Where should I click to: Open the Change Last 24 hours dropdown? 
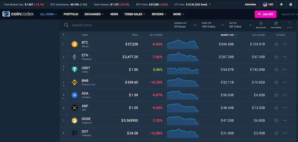tap(185, 25)
